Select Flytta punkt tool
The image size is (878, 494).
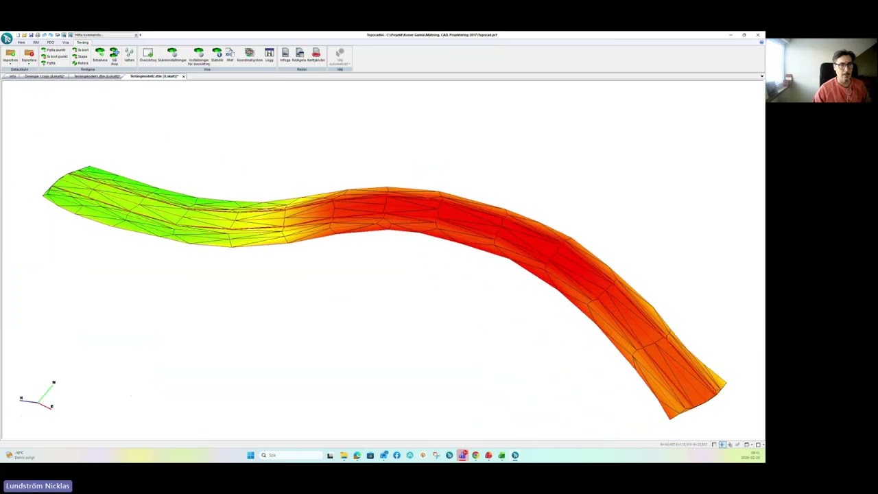[54, 50]
